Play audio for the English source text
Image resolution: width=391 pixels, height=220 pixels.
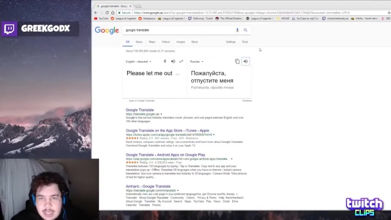[173, 62]
